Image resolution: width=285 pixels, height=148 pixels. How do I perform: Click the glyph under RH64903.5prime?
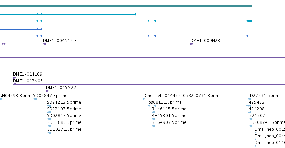[153, 126]
